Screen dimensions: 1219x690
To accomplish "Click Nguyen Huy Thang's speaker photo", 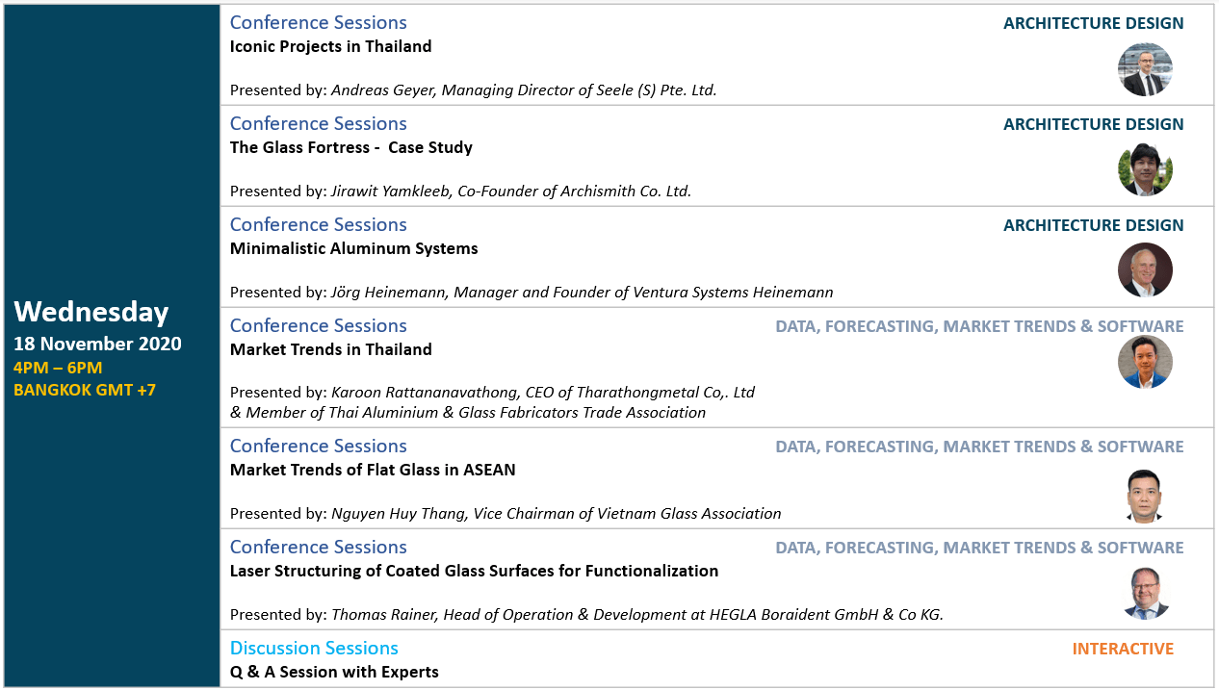I will (x=1145, y=496).
